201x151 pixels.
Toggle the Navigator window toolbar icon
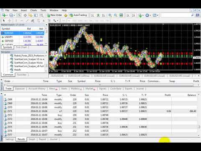[31, 15]
